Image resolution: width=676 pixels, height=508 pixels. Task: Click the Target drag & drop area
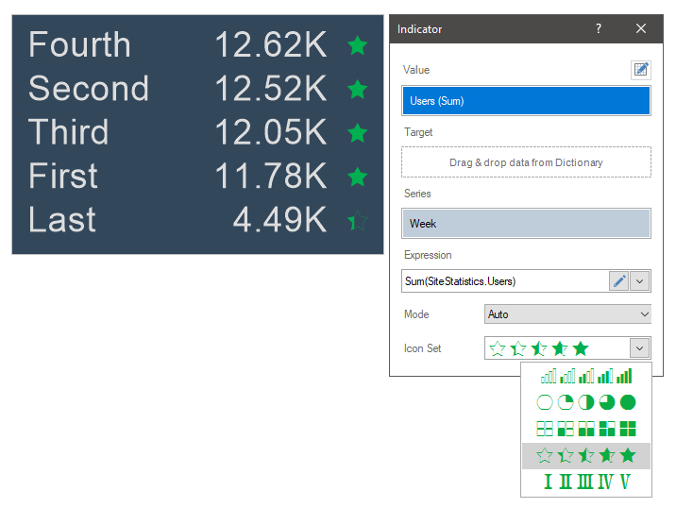point(526,162)
